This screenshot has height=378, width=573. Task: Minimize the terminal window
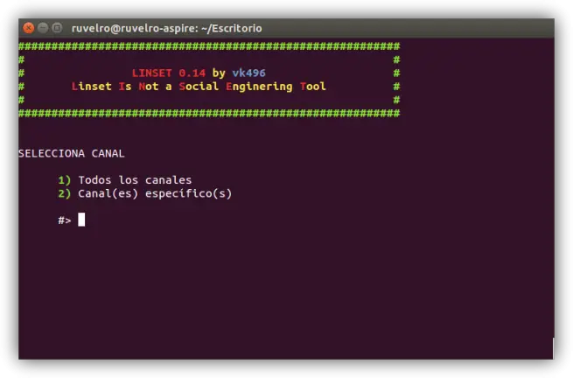coord(43,28)
